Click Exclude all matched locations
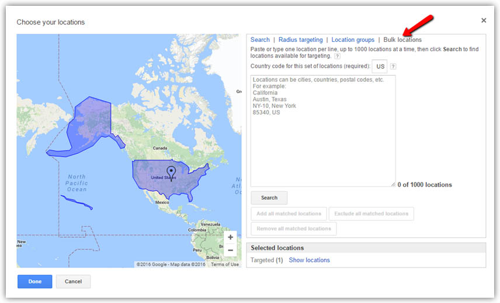Screen dimensions: 500x303 [x=371, y=214]
